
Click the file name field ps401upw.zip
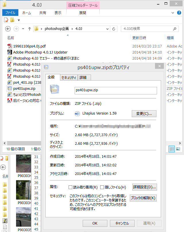pos(116,90)
